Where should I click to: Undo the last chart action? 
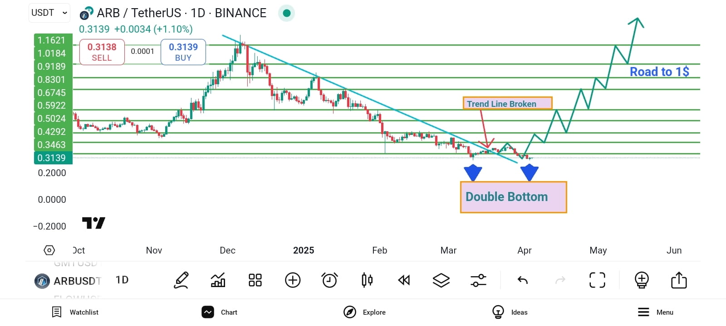coord(523,280)
